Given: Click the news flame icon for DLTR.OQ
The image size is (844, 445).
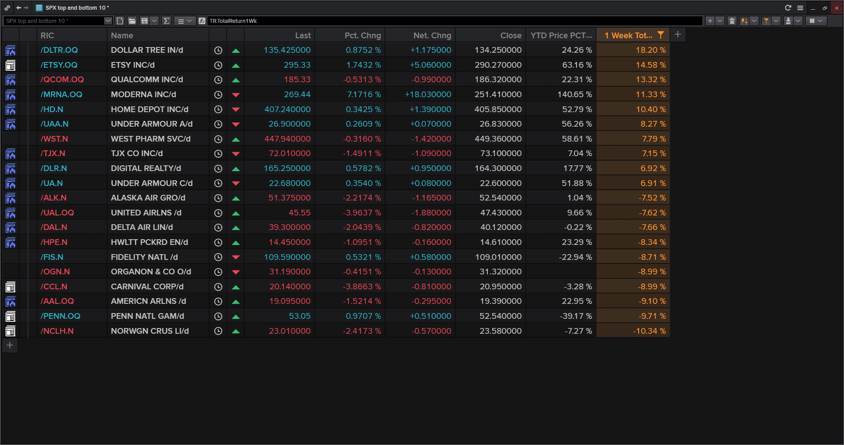Looking at the screenshot, I should (x=10, y=50).
